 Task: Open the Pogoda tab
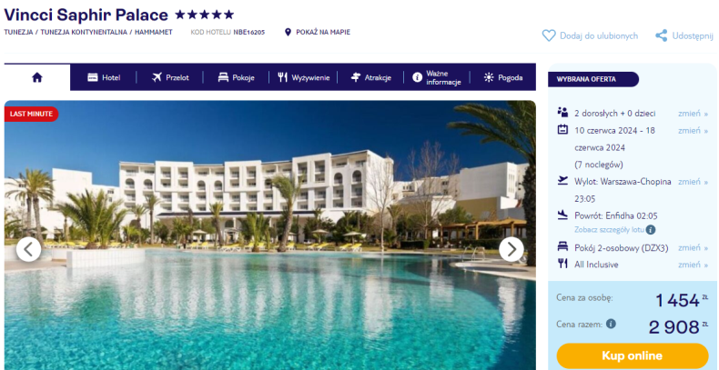[503, 77]
